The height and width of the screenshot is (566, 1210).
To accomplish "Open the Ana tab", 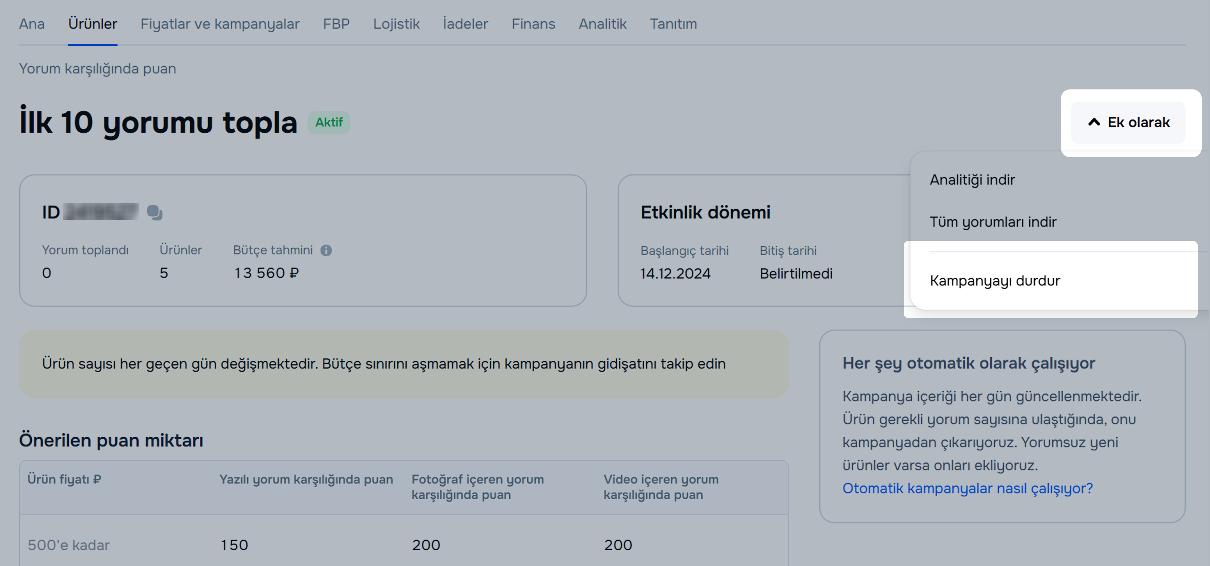I will pyautogui.click(x=31, y=24).
